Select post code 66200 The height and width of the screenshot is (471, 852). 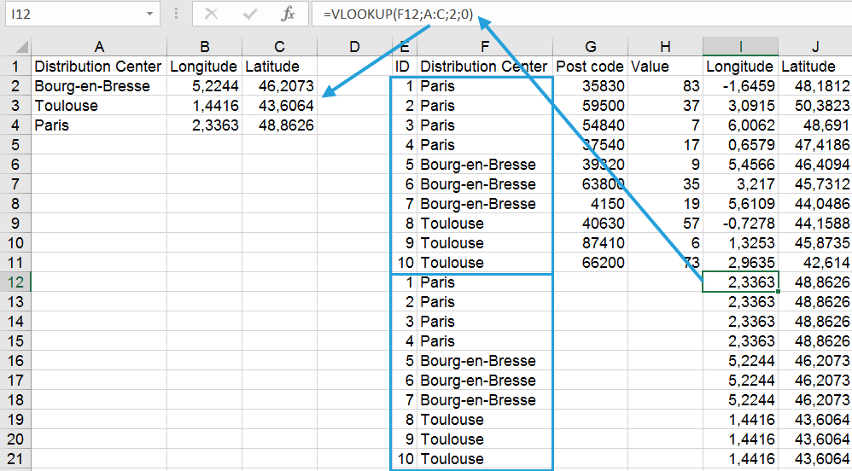590,263
